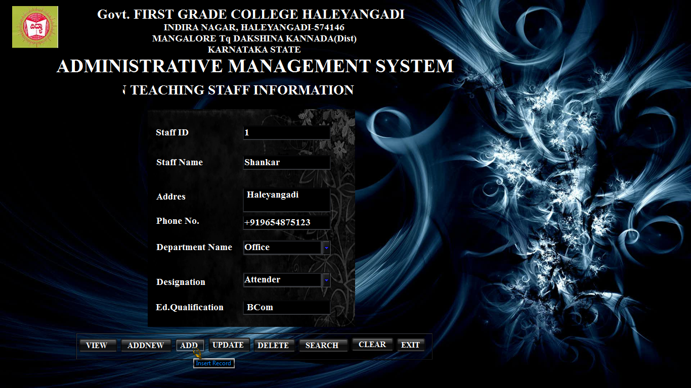This screenshot has width=691, height=388.
Task: Click the Designation combo box text Attender
Action: (x=282, y=280)
